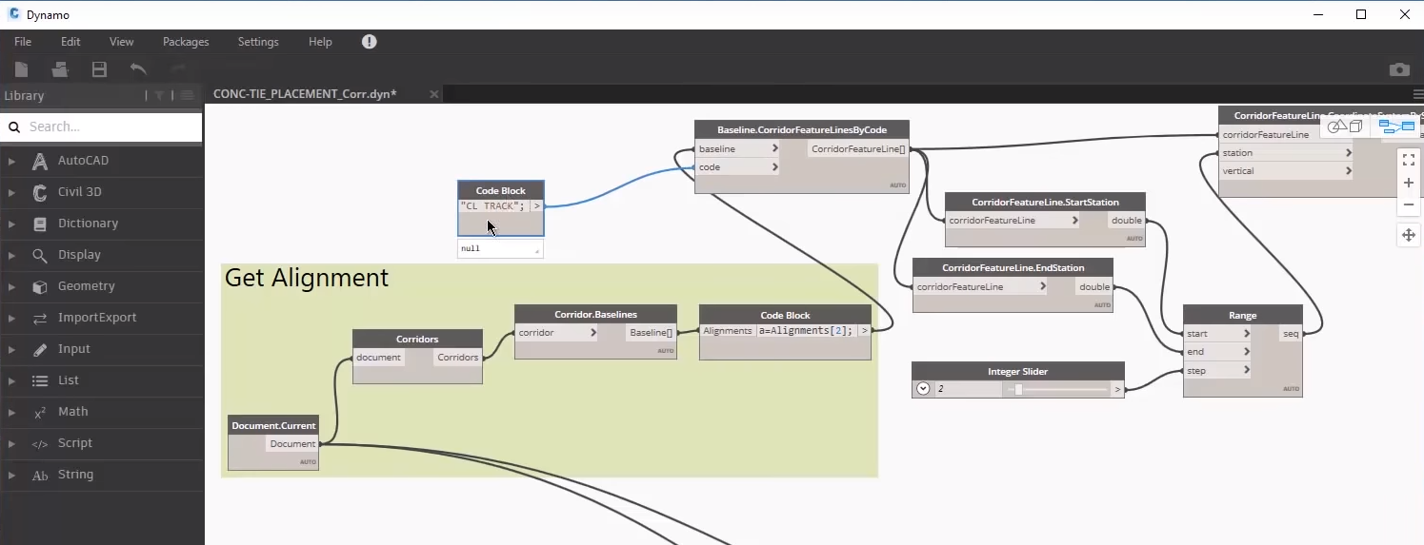Expand the Civil 3D library arrow

(x=11, y=192)
